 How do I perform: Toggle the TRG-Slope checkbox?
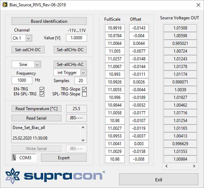click(x=84, y=89)
